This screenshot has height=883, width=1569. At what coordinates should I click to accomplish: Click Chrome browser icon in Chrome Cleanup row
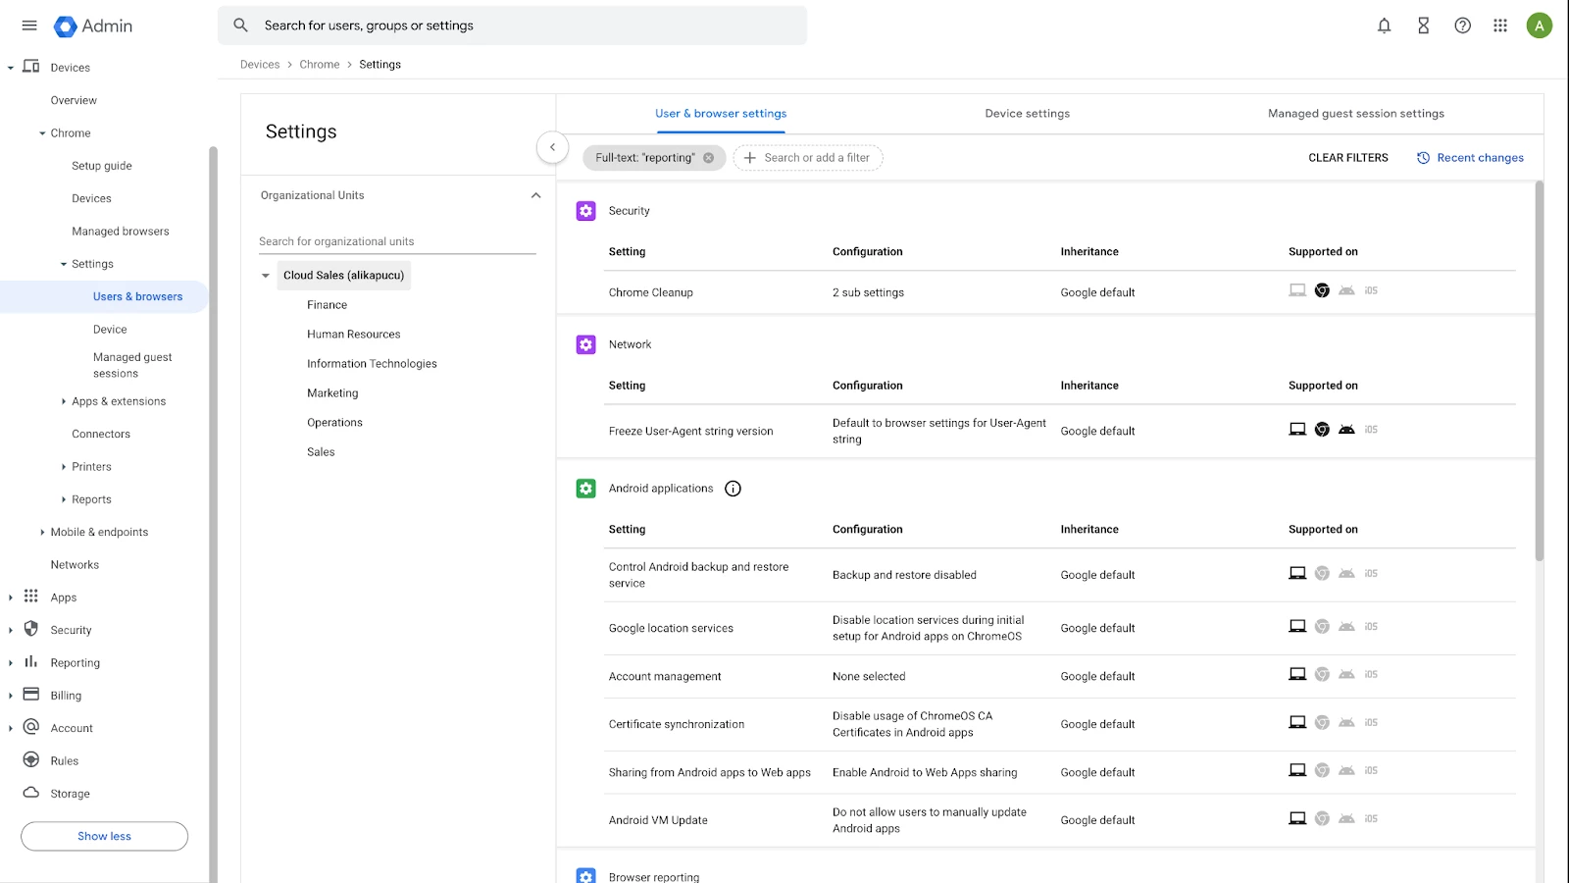pyautogui.click(x=1322, y=290)
